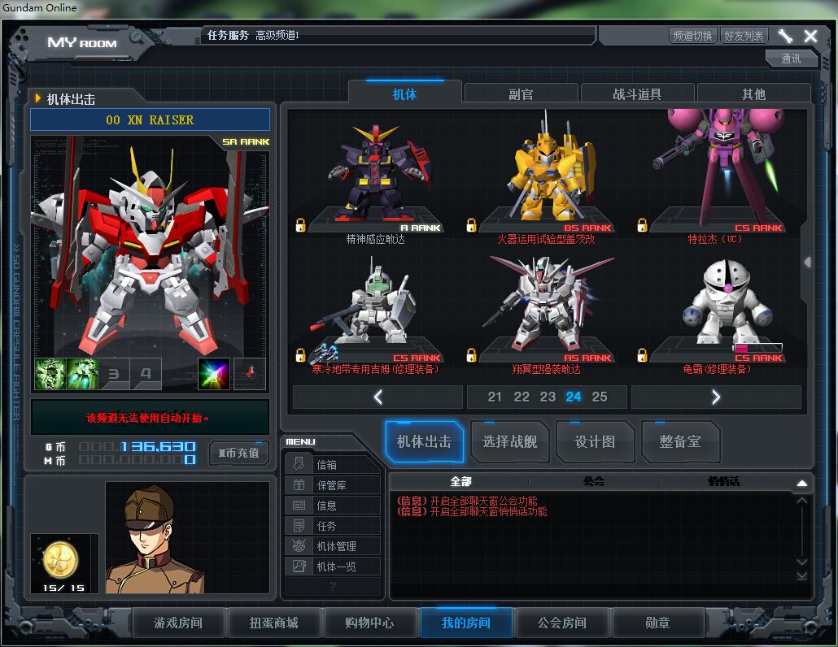Open 信息 info from menu

pos(333,505)
